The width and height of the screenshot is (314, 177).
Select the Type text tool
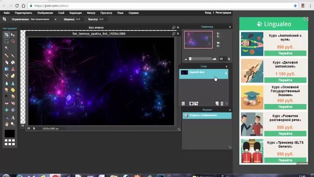13,118
